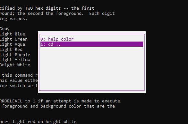Select the highlighted 'cd ..' history entry
This screenshot has height=124, width=188.
92,44
